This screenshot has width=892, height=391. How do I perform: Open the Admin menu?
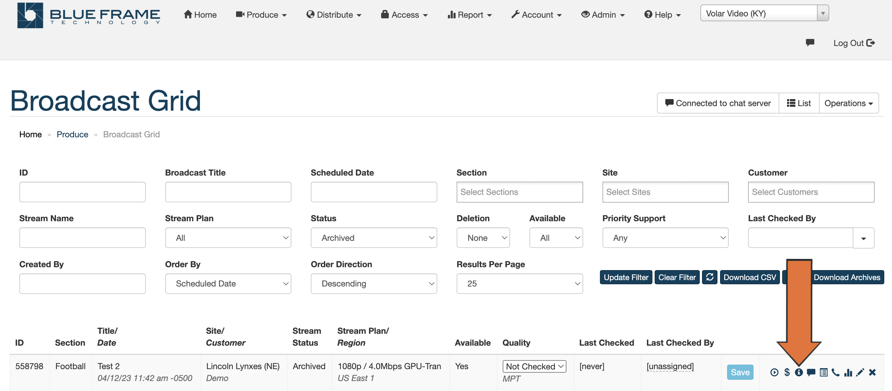[603, 14]
